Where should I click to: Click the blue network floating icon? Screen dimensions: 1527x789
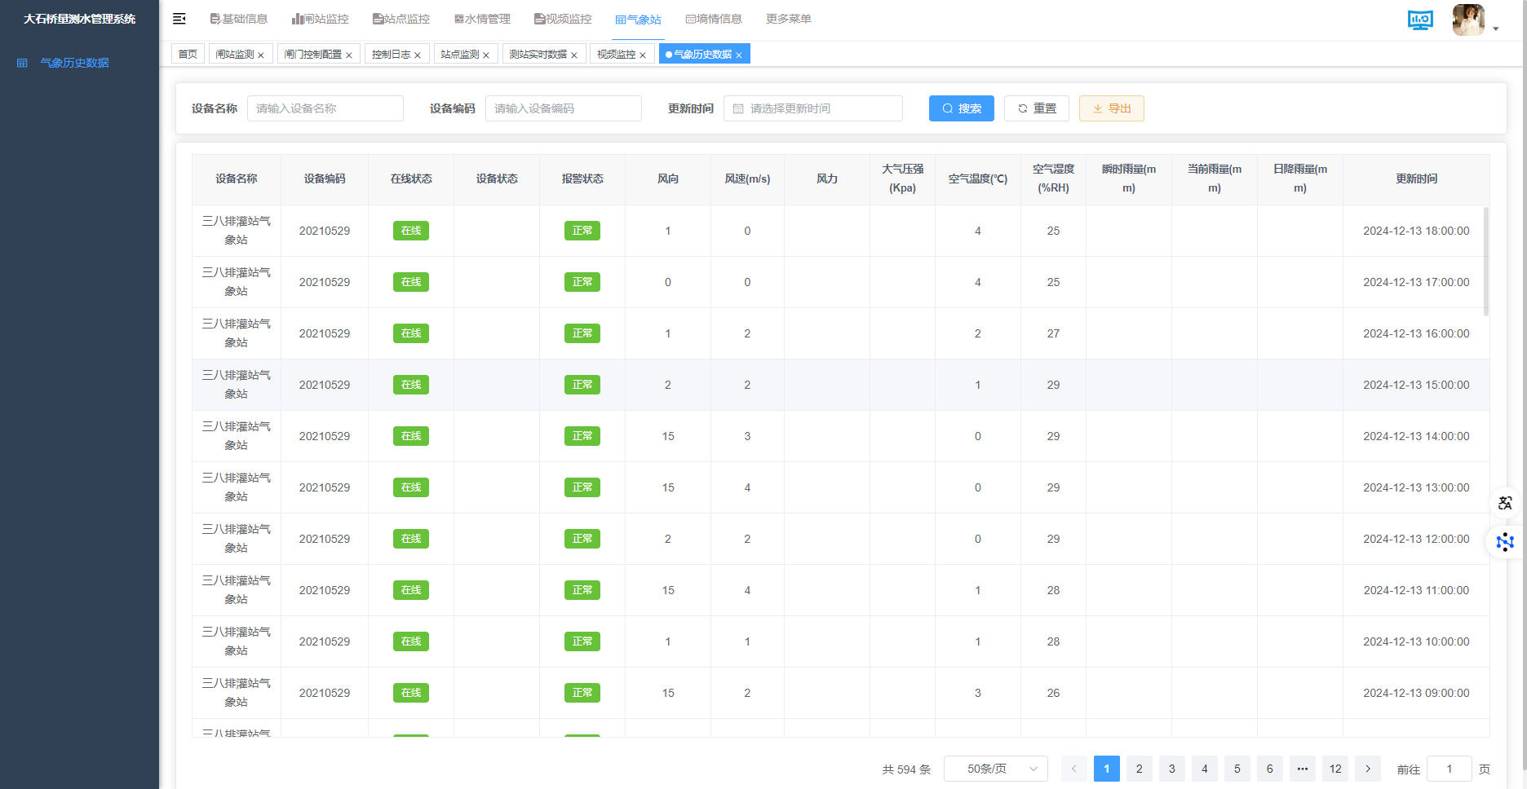click(1505, 542)
